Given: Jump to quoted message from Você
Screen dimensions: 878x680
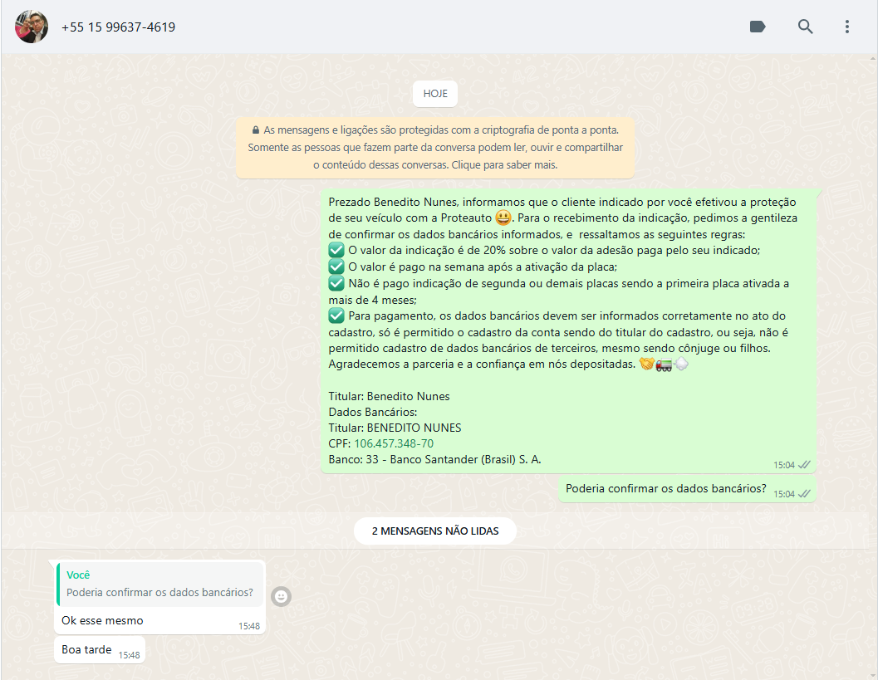Looking at the screenshot, I should (160, 585).
